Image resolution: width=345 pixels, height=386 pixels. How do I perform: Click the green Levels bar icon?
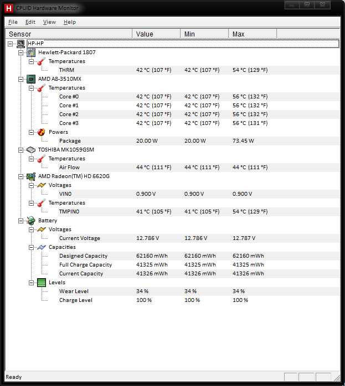[x=42, y=283]
